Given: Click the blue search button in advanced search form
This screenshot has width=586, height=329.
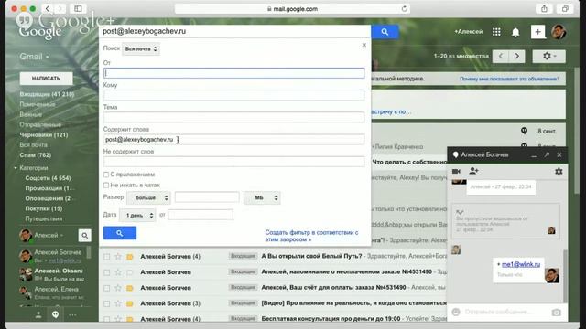Looking at the screenshot, I should click(x=120, y=233).
